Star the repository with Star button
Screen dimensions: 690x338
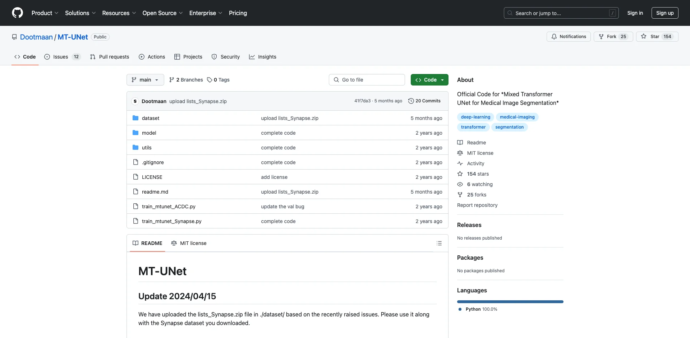point(657,37)
